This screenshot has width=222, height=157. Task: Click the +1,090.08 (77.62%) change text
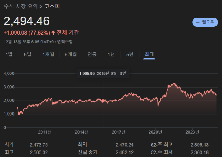(x=27, y=33)
